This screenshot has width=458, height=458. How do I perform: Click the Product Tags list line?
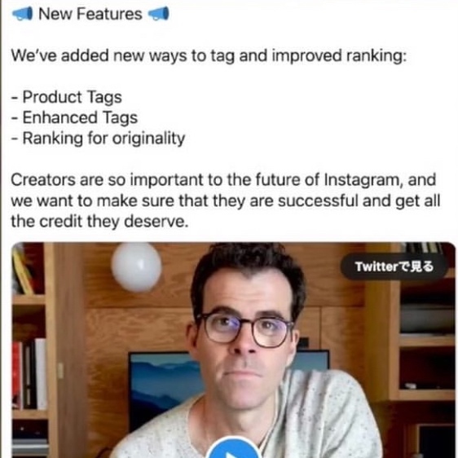(66, 97)
